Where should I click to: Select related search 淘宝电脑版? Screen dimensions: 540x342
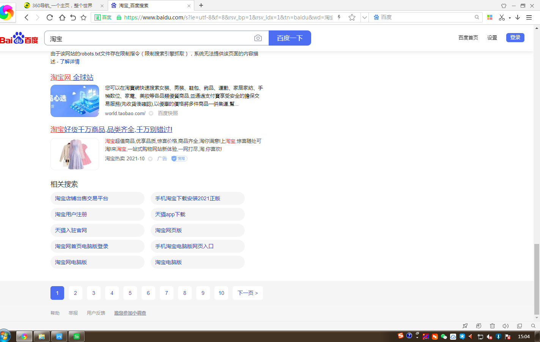coord(197,262)
